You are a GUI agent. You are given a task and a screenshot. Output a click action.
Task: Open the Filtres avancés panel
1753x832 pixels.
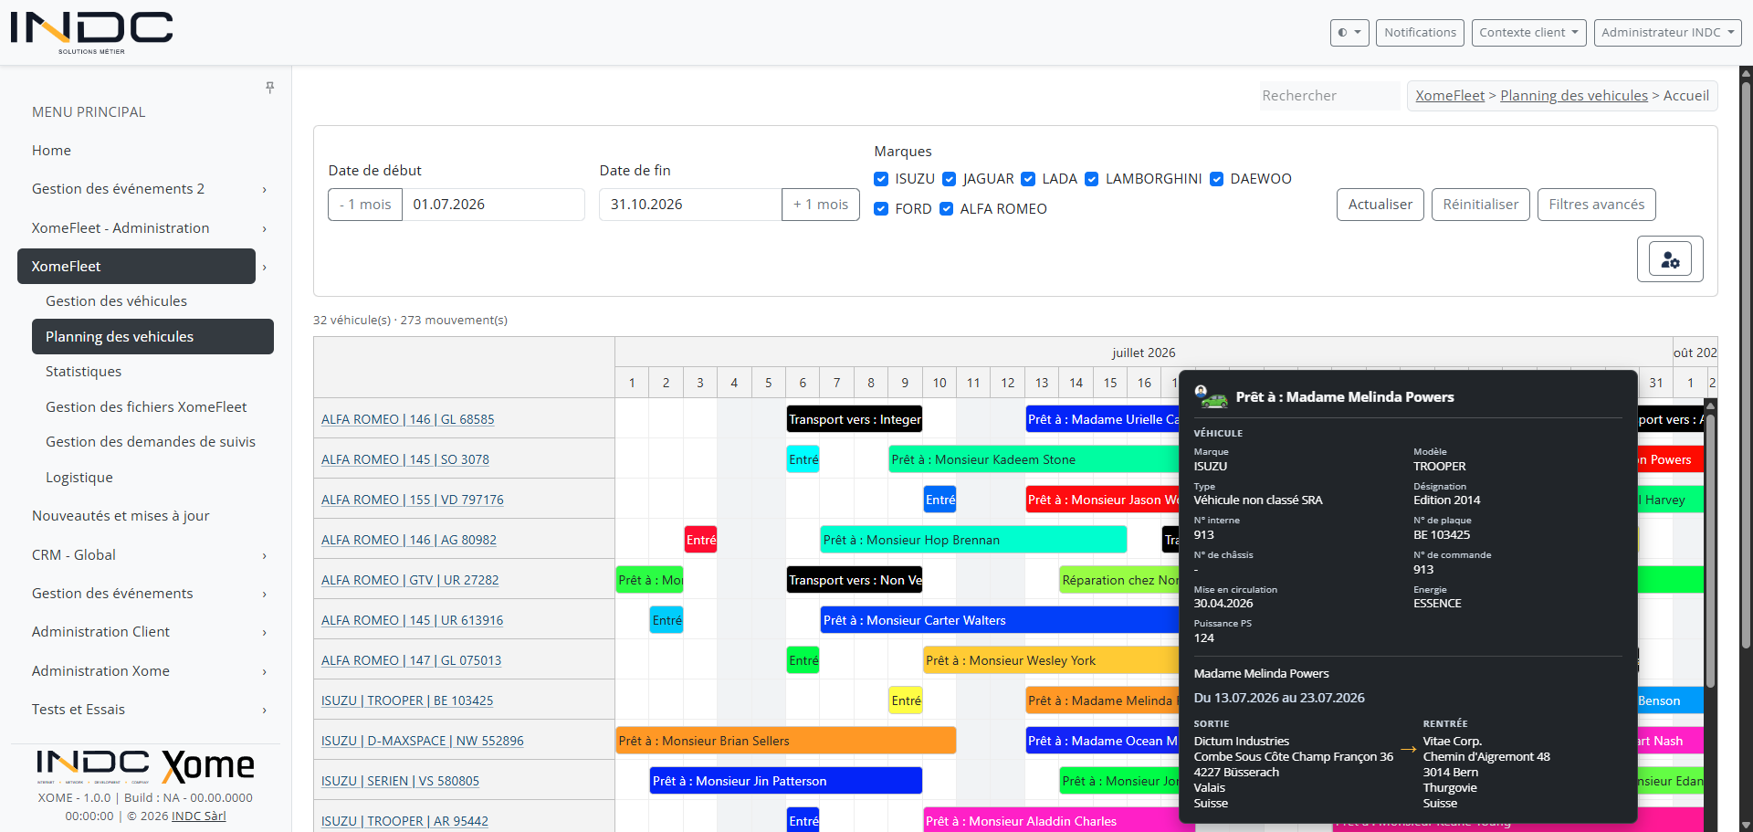[x=1596, y=205]
